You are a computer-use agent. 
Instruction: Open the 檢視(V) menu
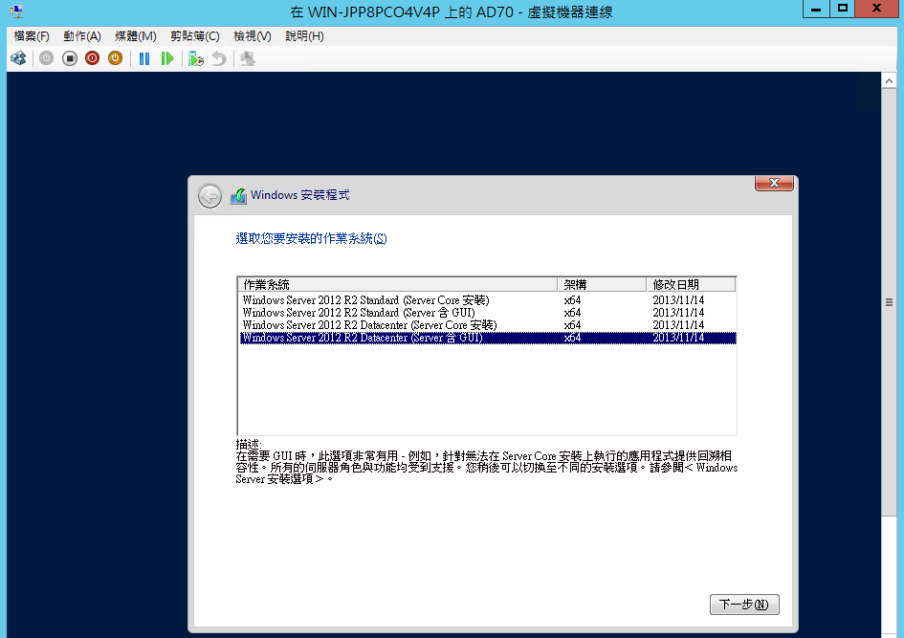(x=252, y=36)
